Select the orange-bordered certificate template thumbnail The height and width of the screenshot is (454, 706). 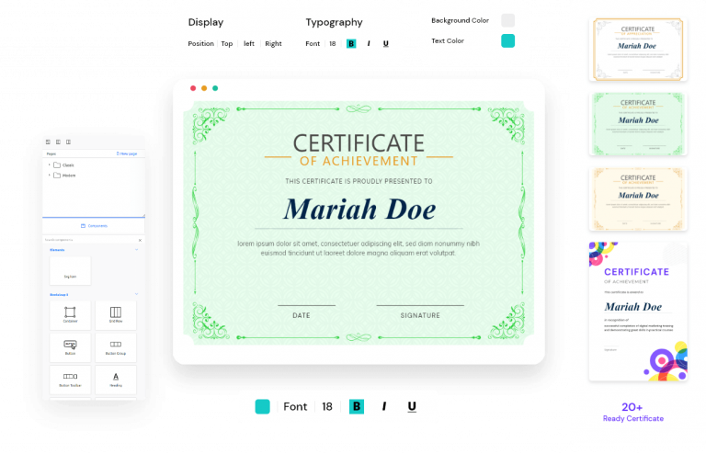tap(637, 50)
